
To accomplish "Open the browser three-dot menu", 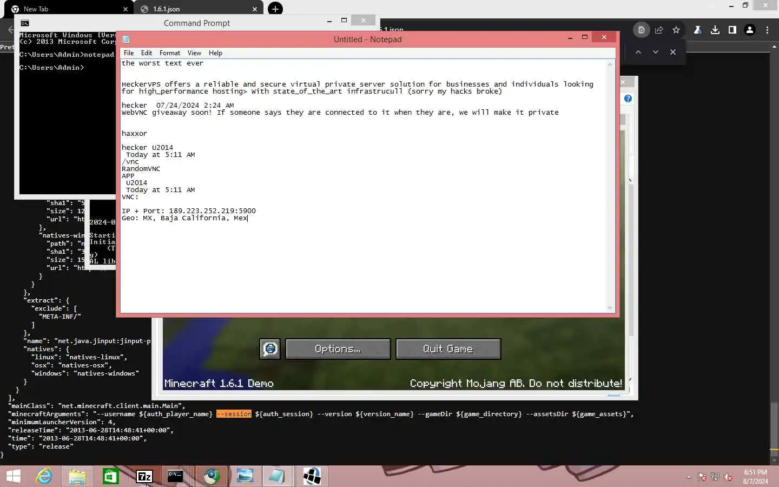I will [x=767, y=30].
